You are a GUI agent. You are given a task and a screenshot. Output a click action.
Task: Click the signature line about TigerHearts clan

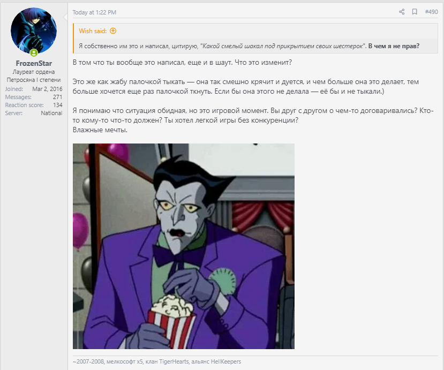(157, 361)
